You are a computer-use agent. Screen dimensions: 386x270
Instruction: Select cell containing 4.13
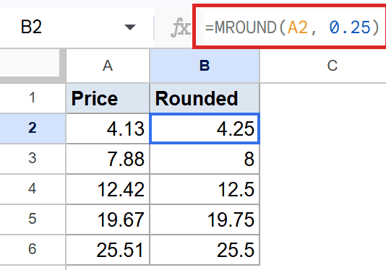pos(108,129)
